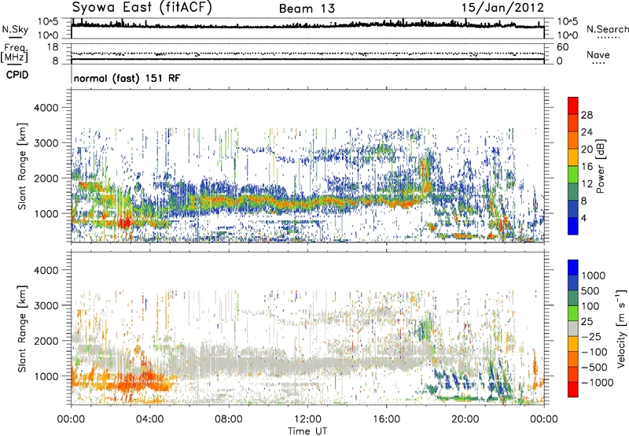Screen dimensions: 629x436
Task: Click "1000" on the Velocity panel range axis
Action: [46, 376]
